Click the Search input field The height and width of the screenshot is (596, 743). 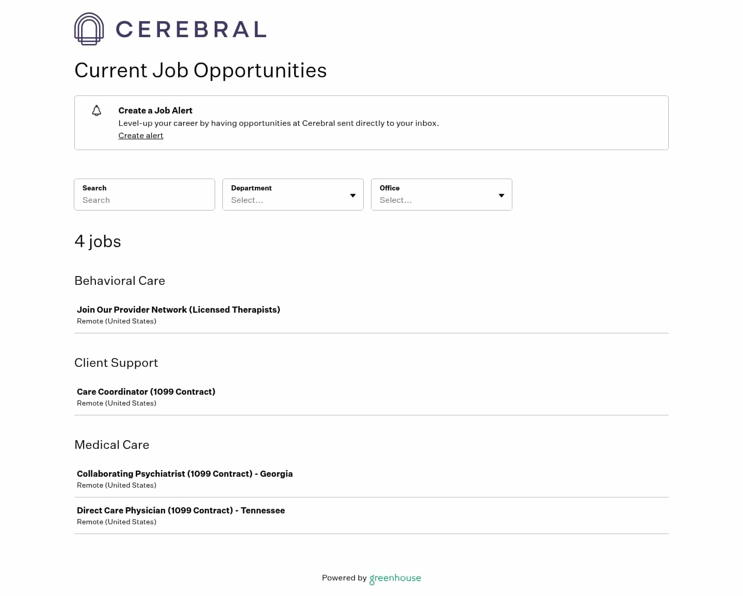144,200
